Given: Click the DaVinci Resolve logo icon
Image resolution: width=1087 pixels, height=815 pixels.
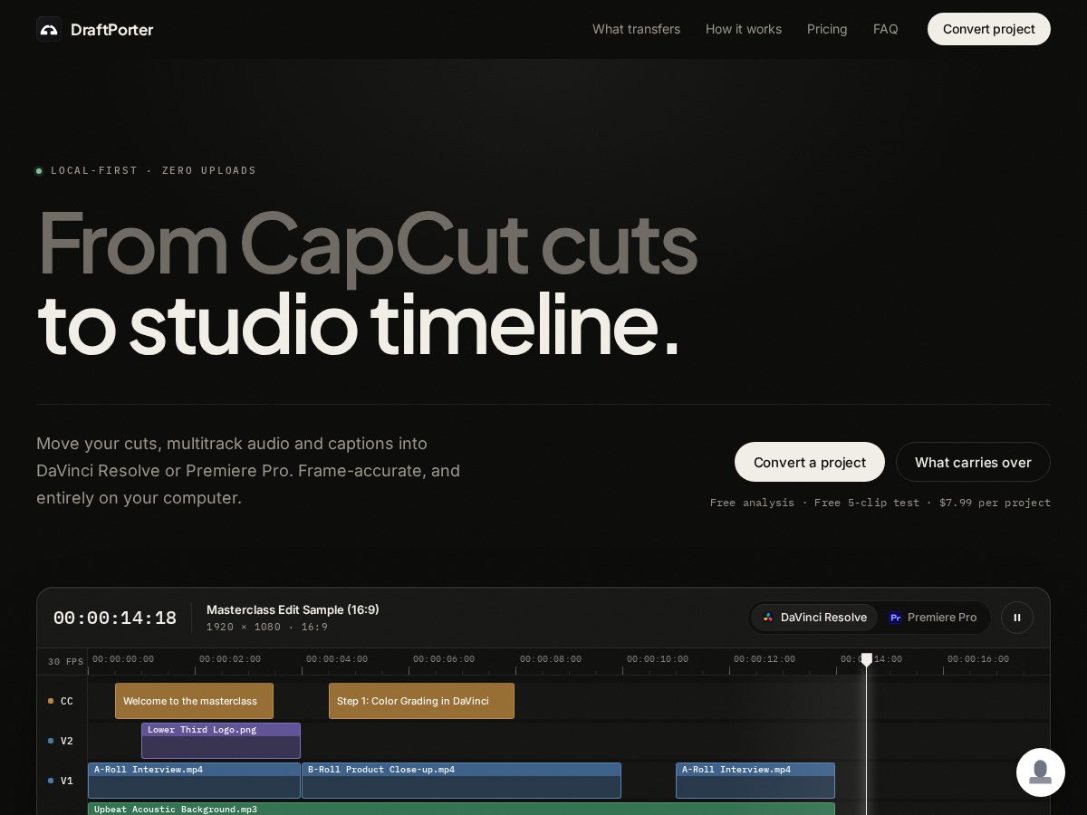Looking at the screenshot, I should 768,618.
